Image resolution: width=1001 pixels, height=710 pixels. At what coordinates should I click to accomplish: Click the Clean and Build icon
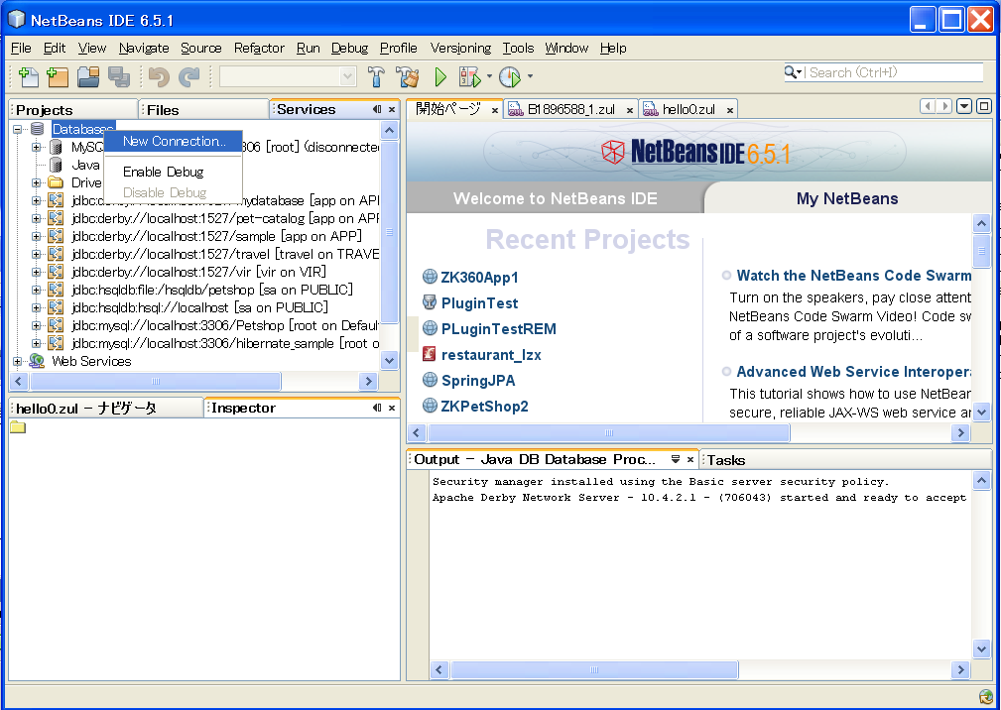click(x=408, y=76)
